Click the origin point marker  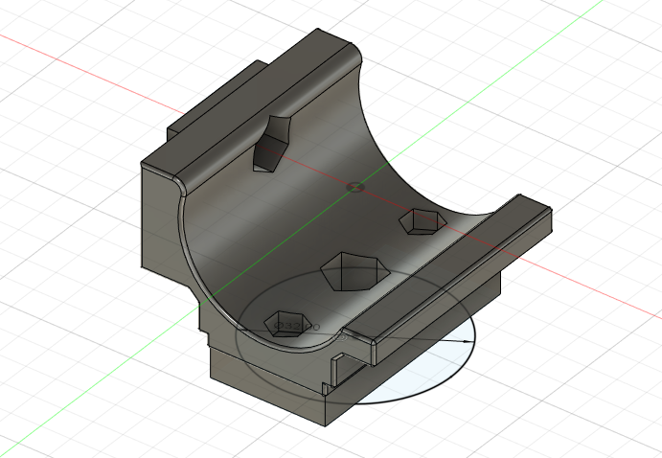tap(356, 187)
